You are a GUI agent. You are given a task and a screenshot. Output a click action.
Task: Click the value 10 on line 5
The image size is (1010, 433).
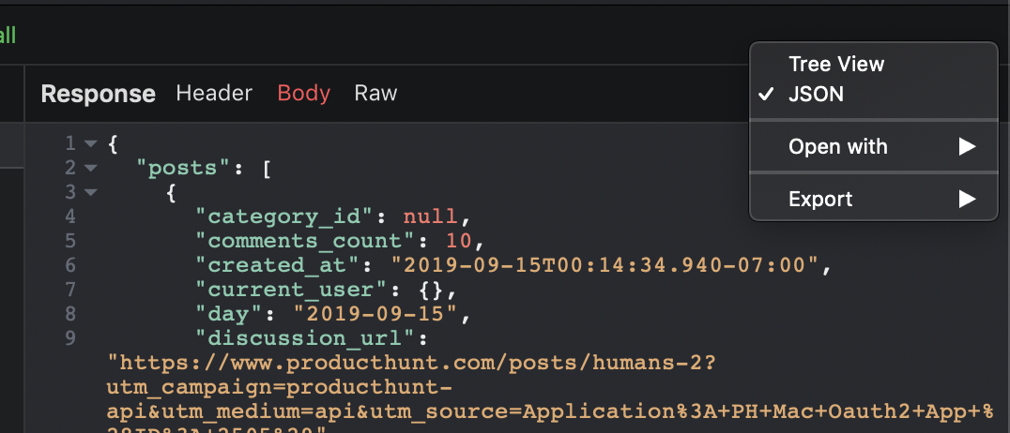[x=459, y=241]
